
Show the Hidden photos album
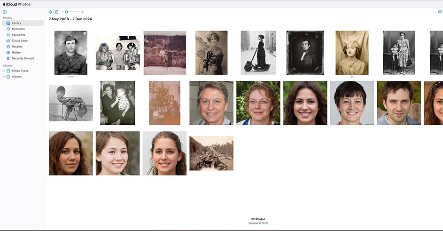click(x=16, y=53)
